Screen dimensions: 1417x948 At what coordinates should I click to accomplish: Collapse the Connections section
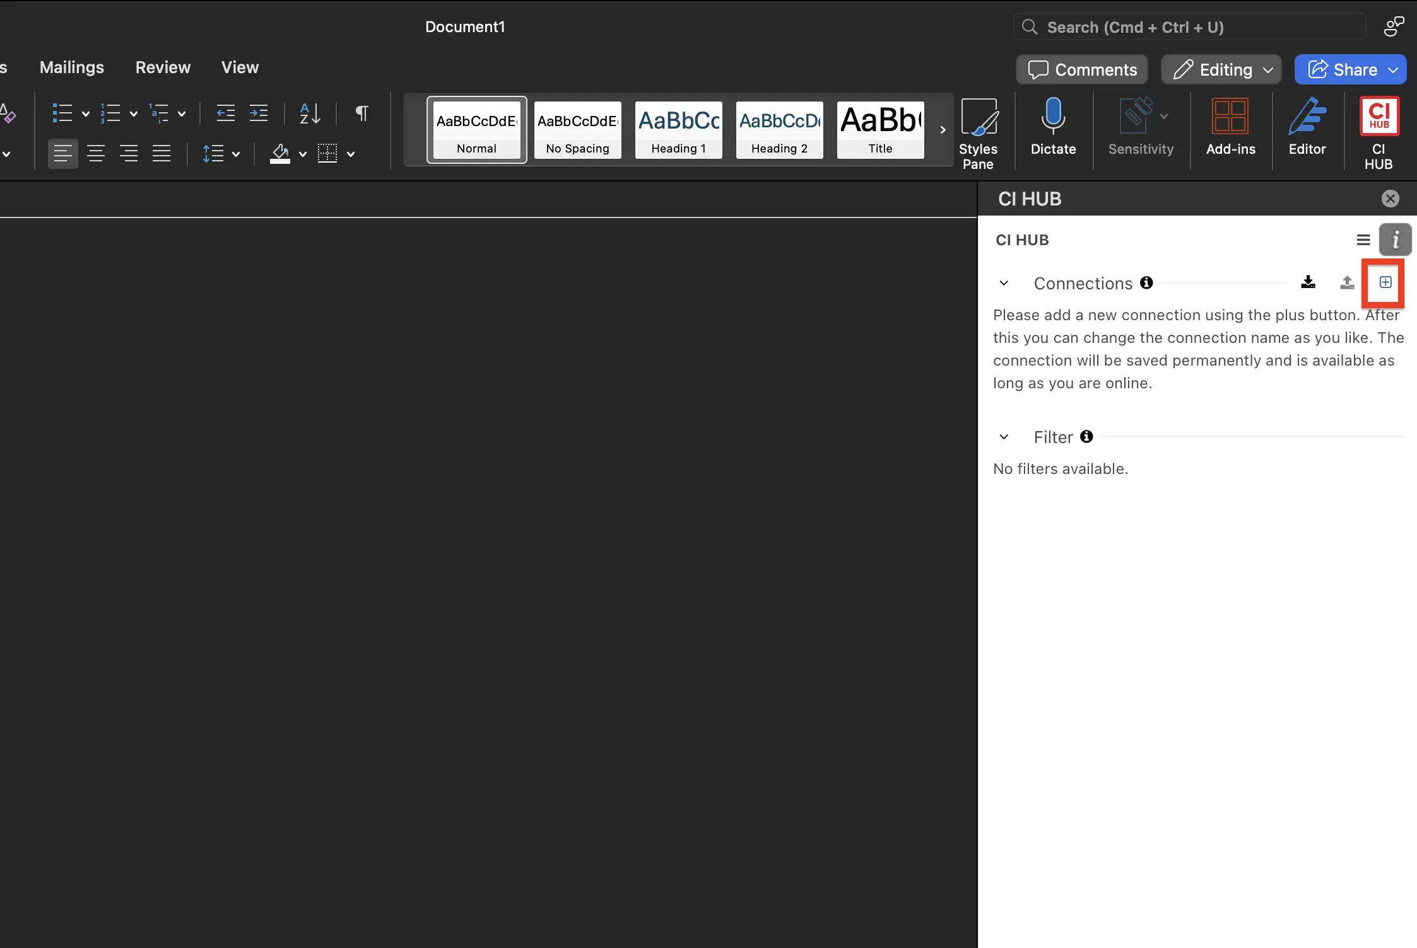(x=1004, y=284)
